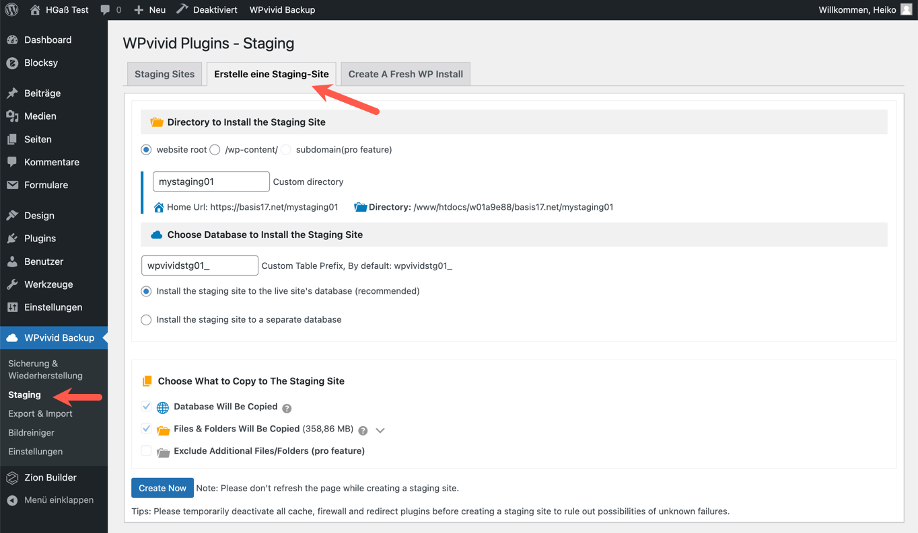Expand the Files & Folders chevron
The width and height of the screenshot is (918, 533).
(380, 431)
